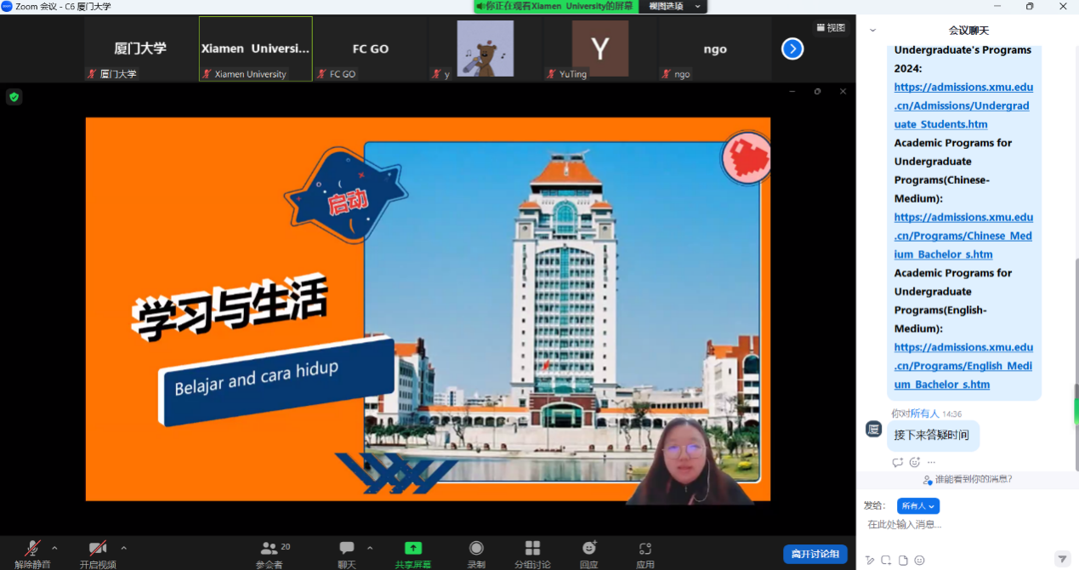Click the emoji icon in chat toolbar
This screenshot has width=1079, height=570.
919,560
